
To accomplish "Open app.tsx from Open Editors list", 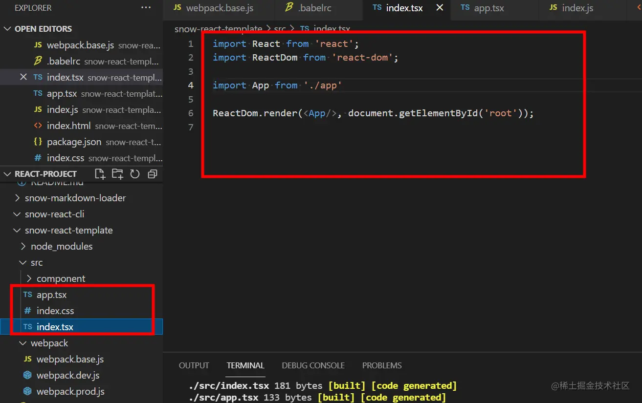I will tap(81, 93).
